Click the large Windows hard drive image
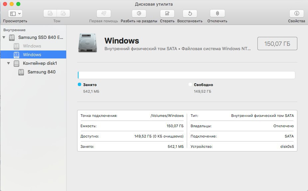The width and height of the screenshot is (308, 191). tap(87, 43)
